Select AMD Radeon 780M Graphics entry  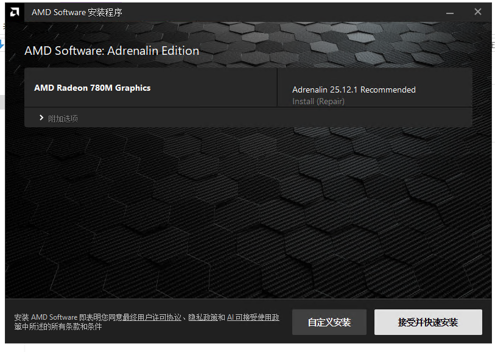point(92,88)
